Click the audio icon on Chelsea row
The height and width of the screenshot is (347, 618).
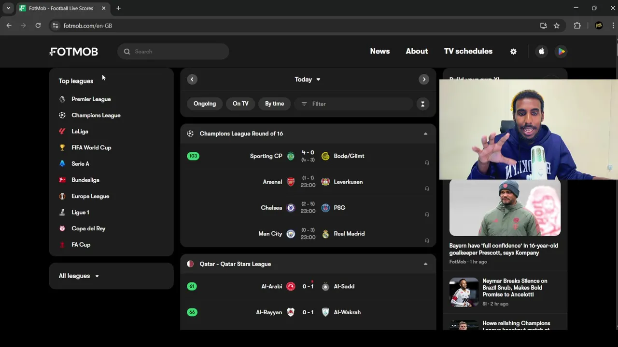(427, 214)
